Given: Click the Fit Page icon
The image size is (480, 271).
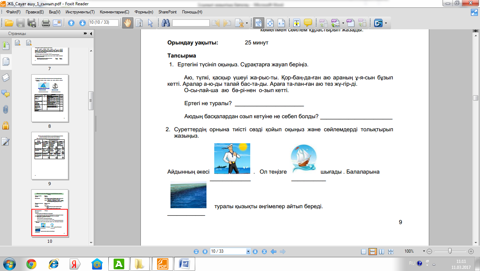Looking at the screenshot, I should pyautogui.click(x=270, y=23).
